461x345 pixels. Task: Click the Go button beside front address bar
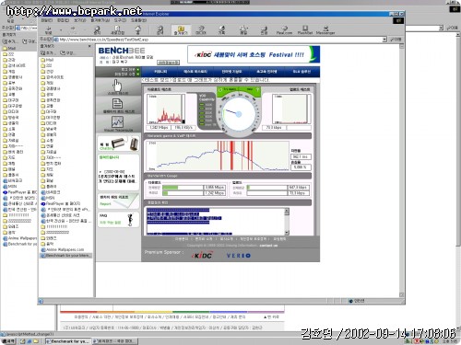pyautogui.click(x=396, y=40)
